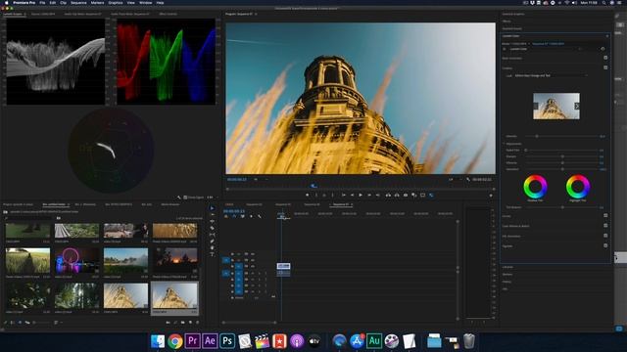Open the File menu
The height and width of the screenshot is (352, 627).
pyautogui.click(x=42, y=2)
